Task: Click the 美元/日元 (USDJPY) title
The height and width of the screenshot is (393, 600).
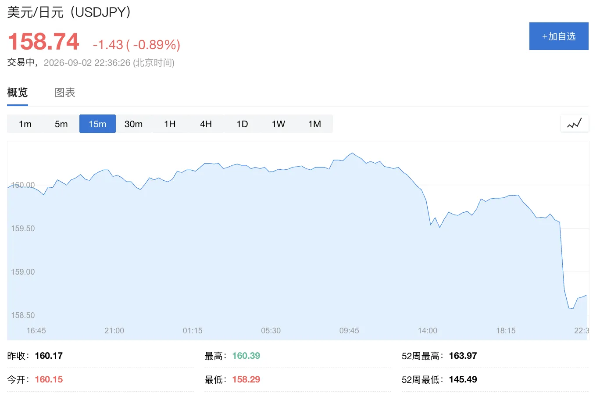Action: tap(69, 12)
